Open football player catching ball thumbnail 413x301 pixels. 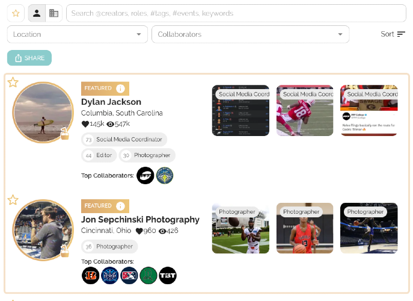[x=240, y=228]
